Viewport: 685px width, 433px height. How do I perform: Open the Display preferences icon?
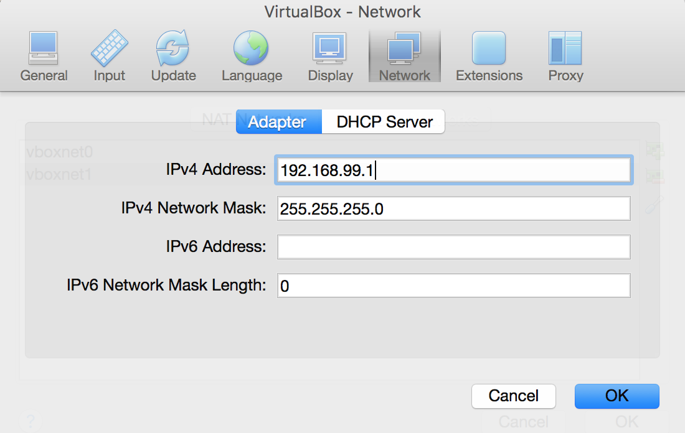click(330, 57)
